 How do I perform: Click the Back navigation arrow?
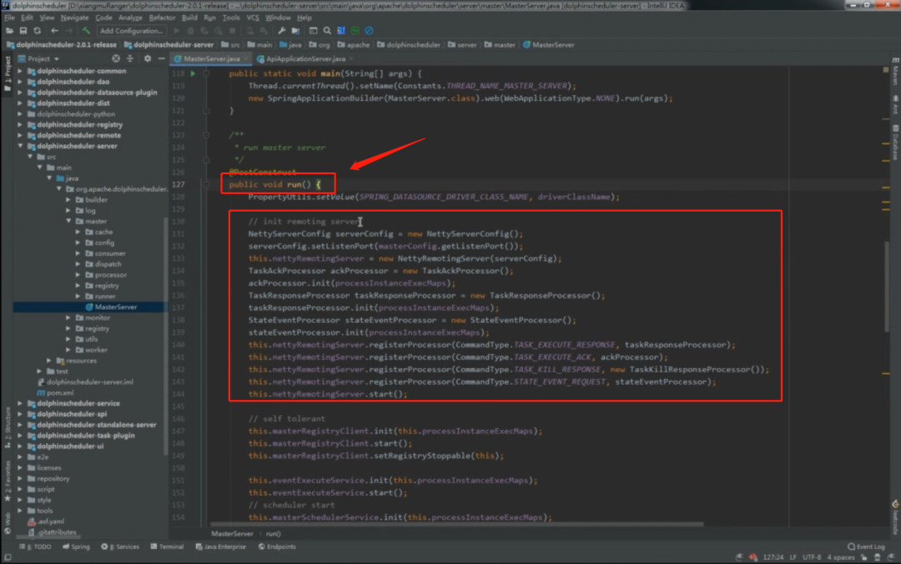[54, 31]
